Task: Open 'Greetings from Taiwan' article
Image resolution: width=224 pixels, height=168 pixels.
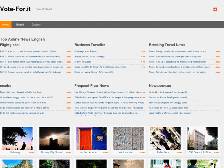Action: coord(86,51)
